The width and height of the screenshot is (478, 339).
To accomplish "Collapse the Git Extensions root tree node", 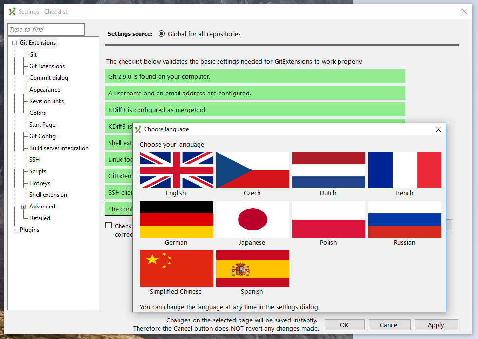I will click(x=14, y=43).
